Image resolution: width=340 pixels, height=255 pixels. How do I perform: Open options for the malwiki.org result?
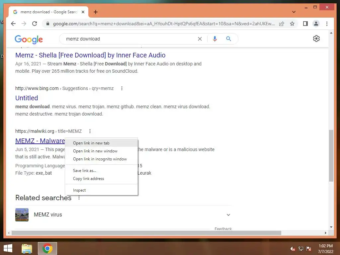point(90,131)
